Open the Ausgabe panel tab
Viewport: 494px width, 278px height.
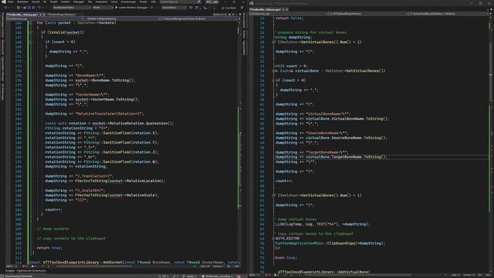(x=10, y=270)
